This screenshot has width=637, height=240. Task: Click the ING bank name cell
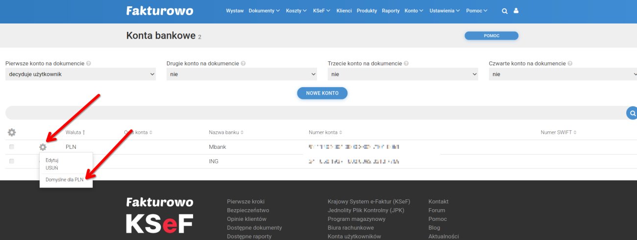[214, 161]
